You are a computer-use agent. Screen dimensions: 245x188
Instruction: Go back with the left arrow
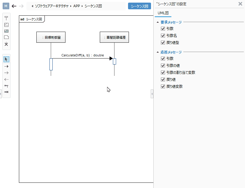pos(14,6)
